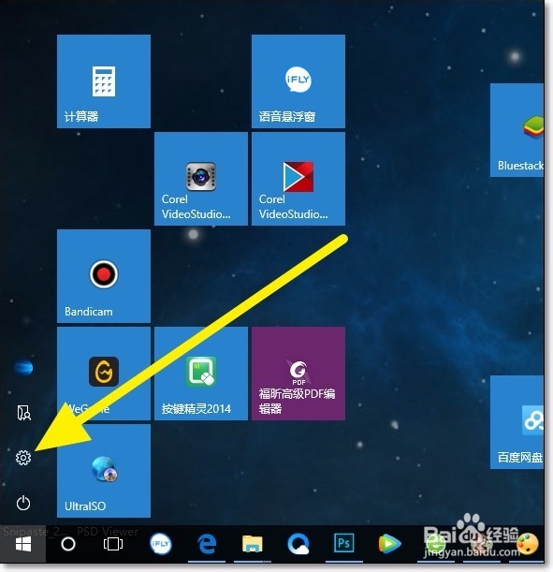
Task: Open the 百度网盘 tile
Action: pos(517,422)
